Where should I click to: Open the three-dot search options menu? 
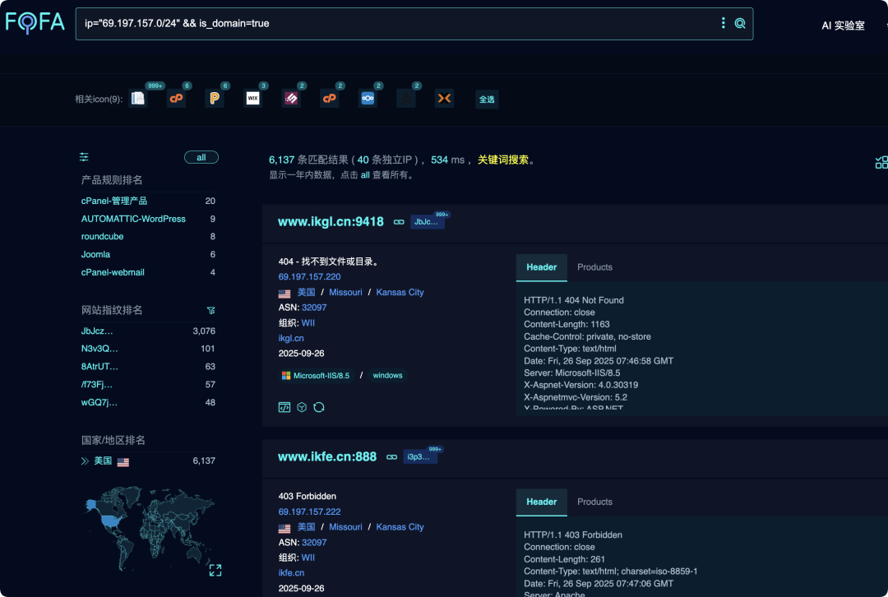(723, 23)
